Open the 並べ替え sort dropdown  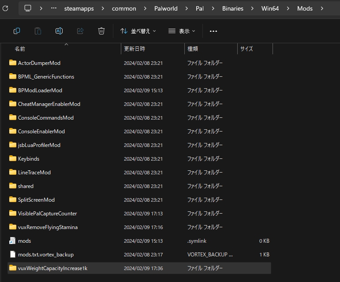coord(138,31)
